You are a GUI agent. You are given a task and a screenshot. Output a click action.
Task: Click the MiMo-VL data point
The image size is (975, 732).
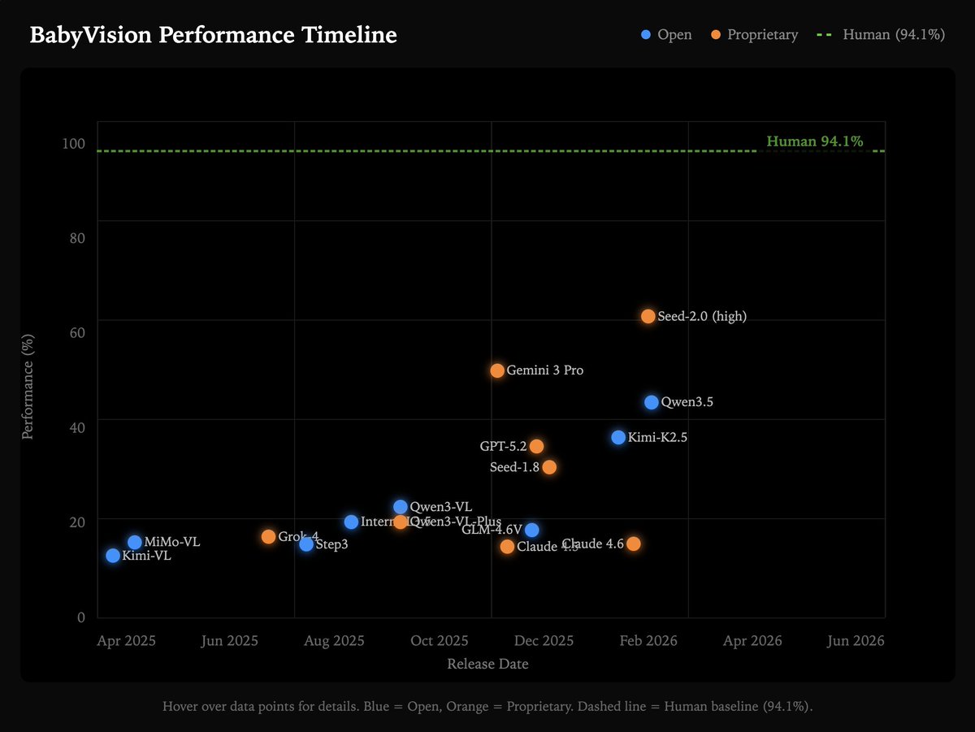pos(135,542)
